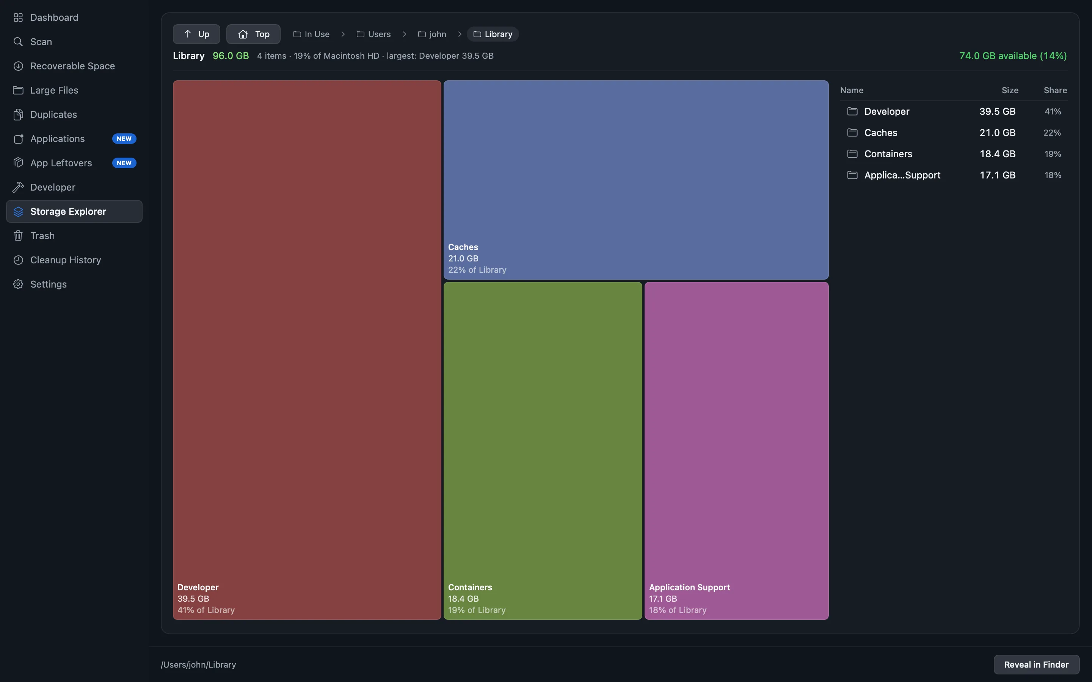Screen dimensions: 1092x682
Task: Open the Large Files folder icon
Action: point(18,90)
